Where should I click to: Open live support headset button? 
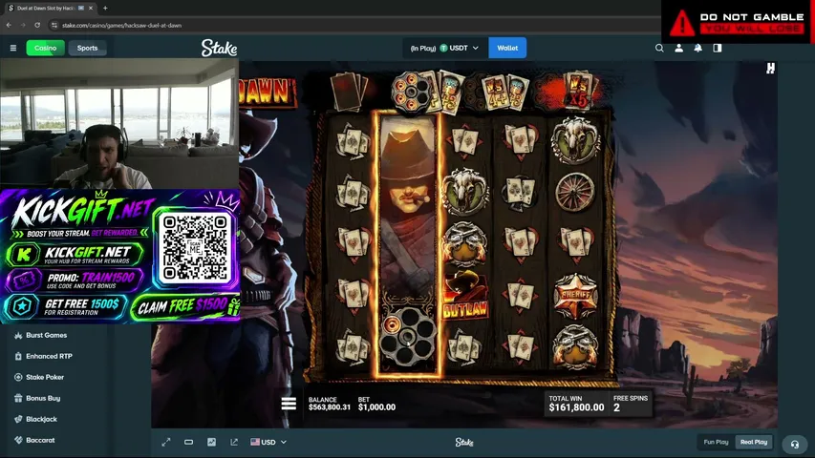[x=794, y=444]
